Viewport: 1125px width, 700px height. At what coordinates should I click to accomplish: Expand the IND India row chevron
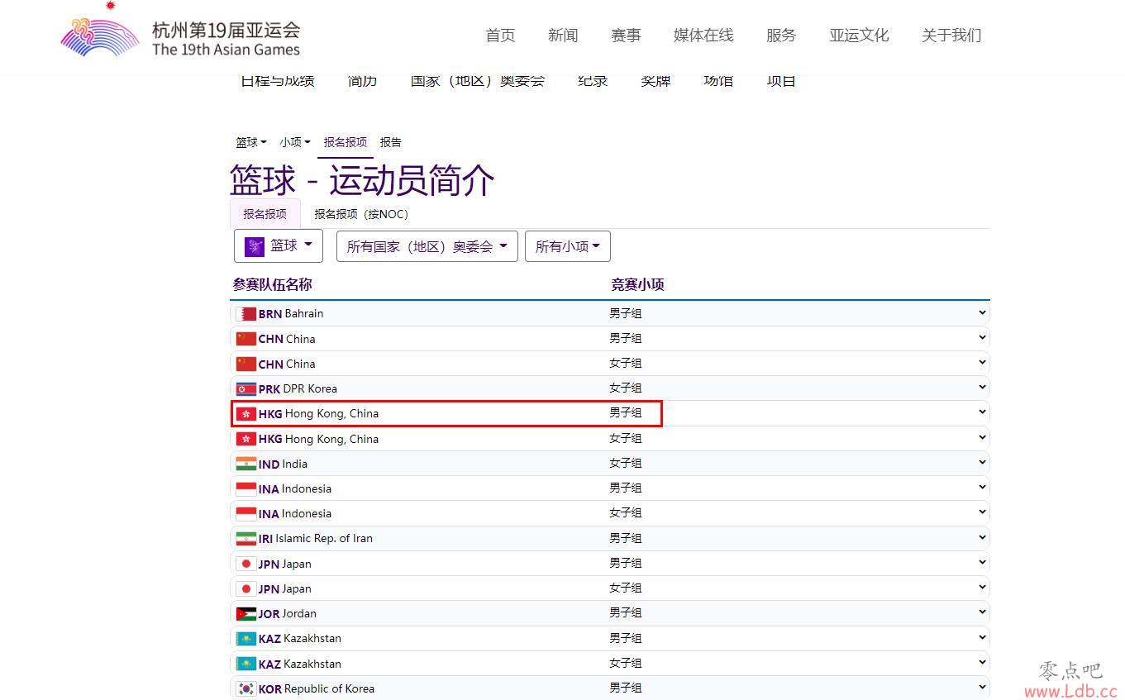982,462
